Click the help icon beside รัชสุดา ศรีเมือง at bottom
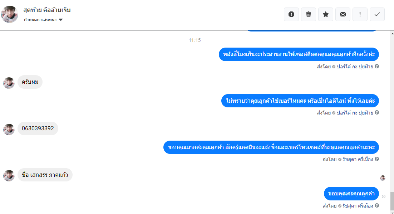The width and height of the screenshot is (394, 214). [377, 205]
